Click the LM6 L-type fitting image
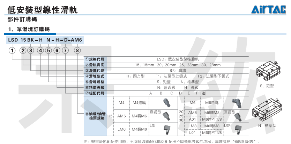The image size is (291, 144). (167, 130)
